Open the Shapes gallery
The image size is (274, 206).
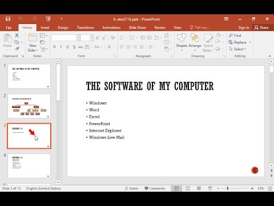(182, 42)
